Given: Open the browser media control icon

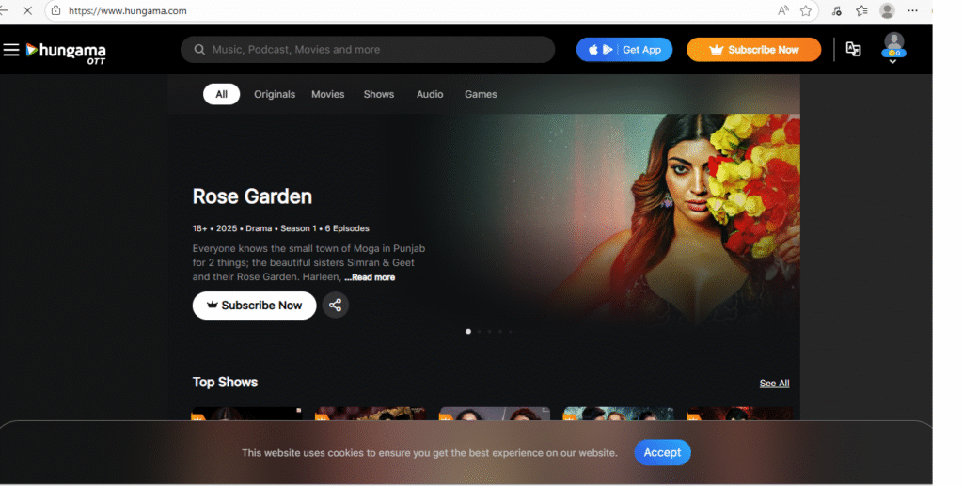Looking at the screenshot, I should click(836, 10).
